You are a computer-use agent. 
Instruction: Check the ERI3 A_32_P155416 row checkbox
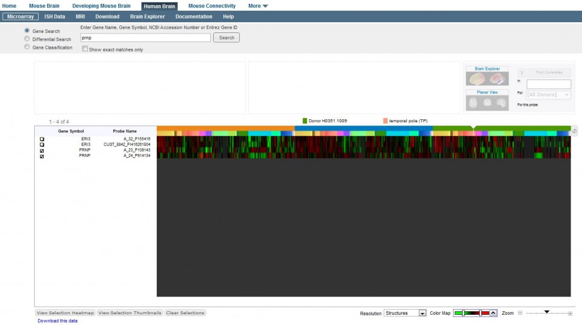[x=42, y=139]
